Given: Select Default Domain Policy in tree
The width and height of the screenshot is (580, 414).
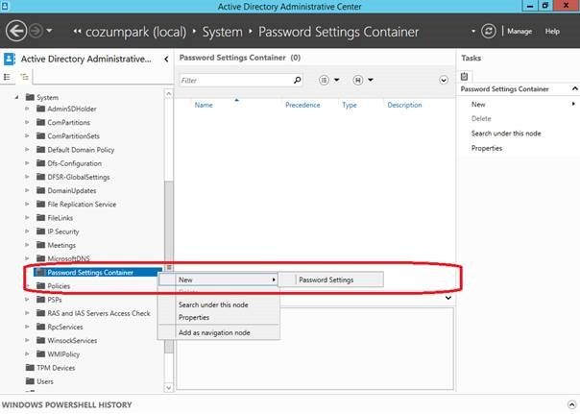Looking at the screenshot, I should 81,150.
